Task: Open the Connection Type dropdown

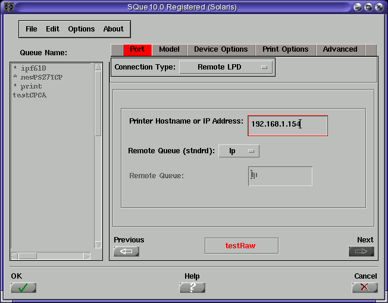Action: [226, 67]
